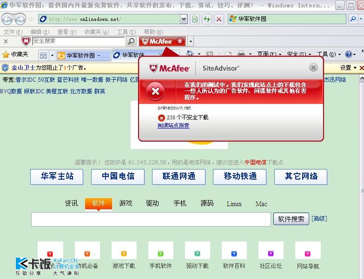The width and height of the screenshot is (364, 279).
Task: Click the 手机软件 green icon
Action: (161, 253)
